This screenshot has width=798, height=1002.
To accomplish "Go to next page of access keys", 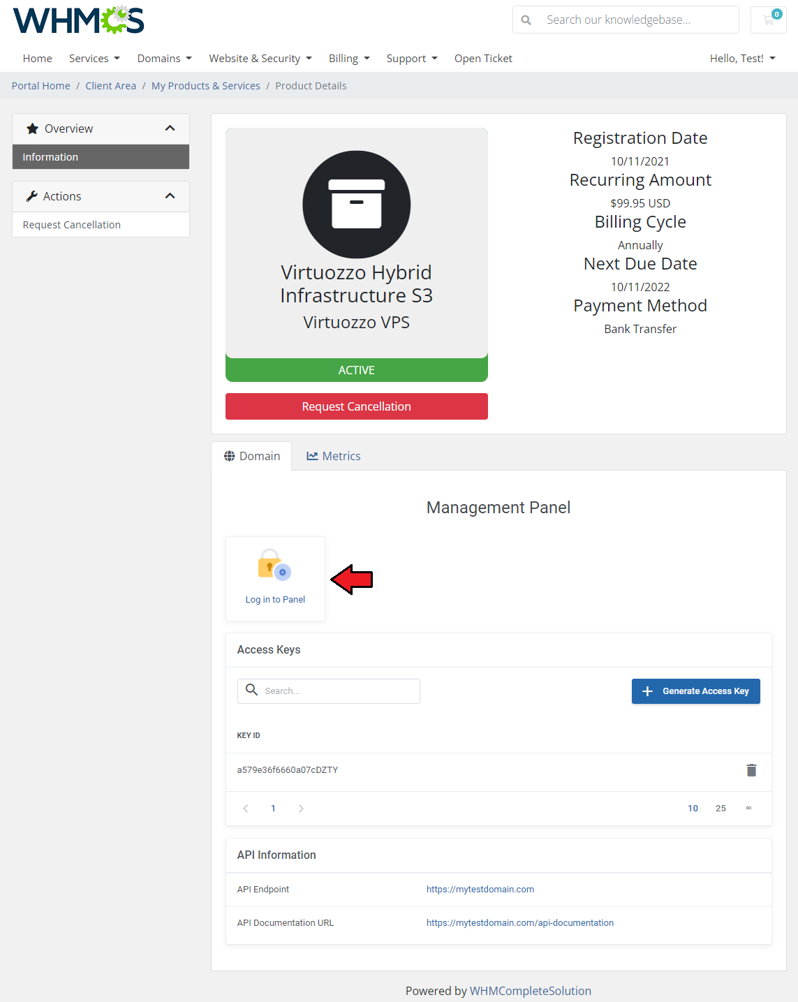I will coord(301,809).
